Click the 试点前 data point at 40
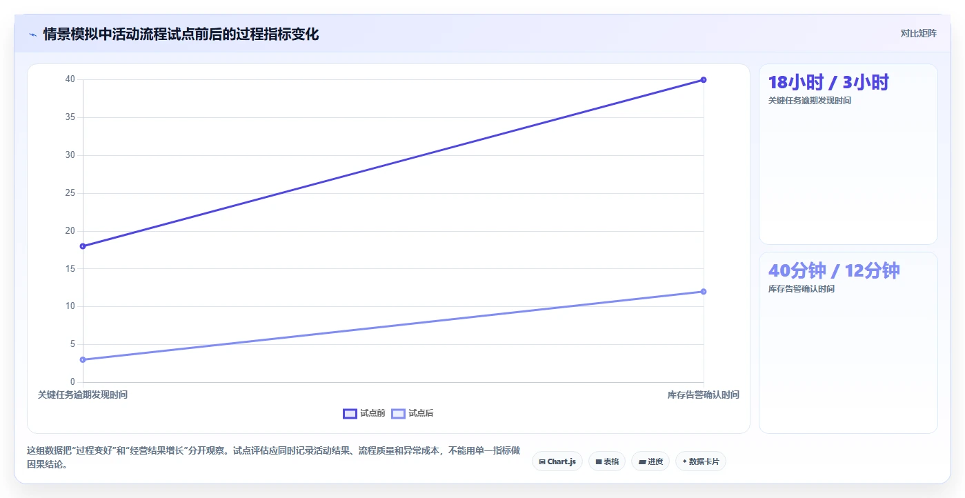 tap(704, 80)
